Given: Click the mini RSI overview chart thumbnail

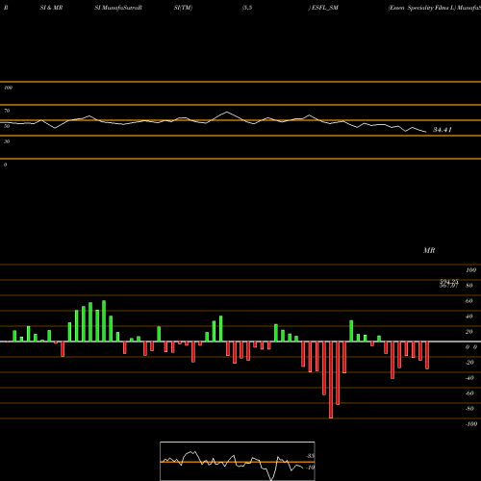Looking at the screenshot, I should click(238, 461).
